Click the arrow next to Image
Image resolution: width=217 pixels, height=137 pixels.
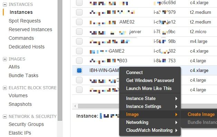(176, 115)
